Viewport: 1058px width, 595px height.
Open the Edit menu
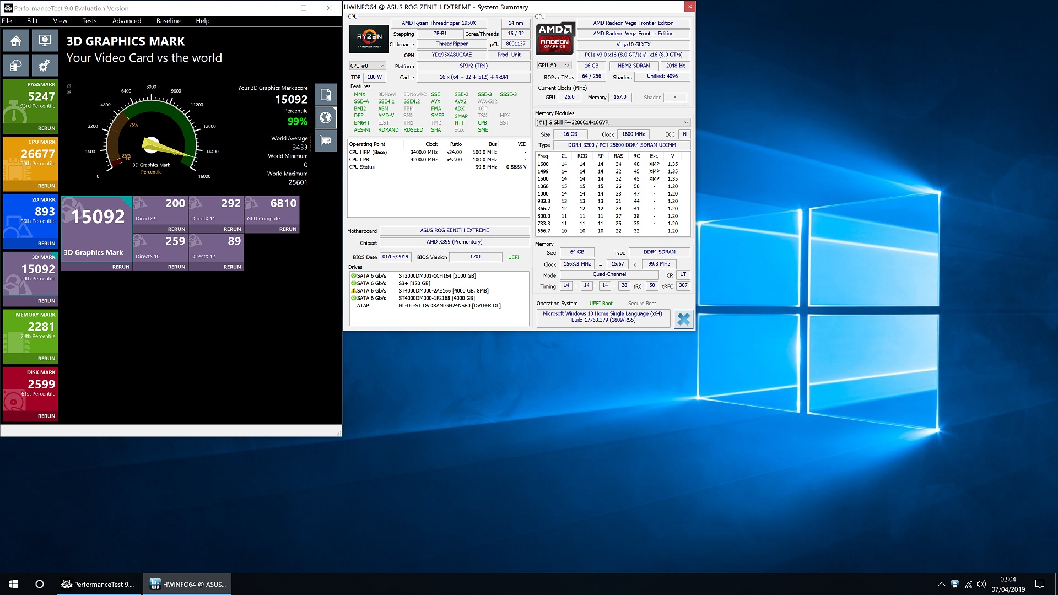pos(33,21)
